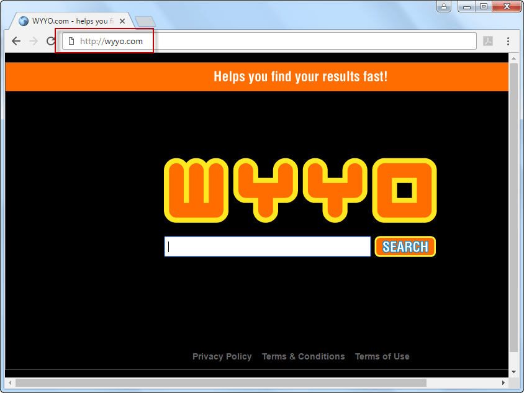The image size is (524, 393).
Task: Click the vertical scrollbar down arrow
Action: pos(513,372)
